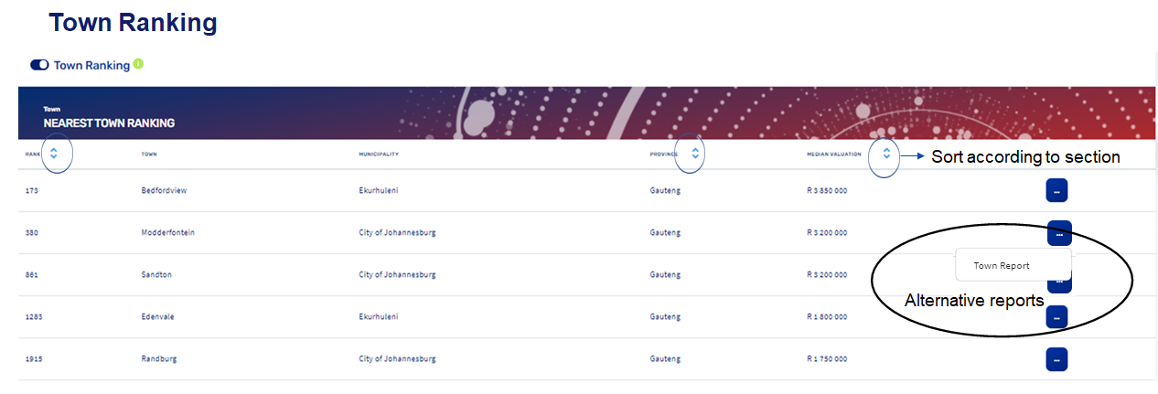Image resolution: width=1158 pixels, height=394 pixels.
Task: Sort by Median Valuation arrows
Action: pos(885,154)
